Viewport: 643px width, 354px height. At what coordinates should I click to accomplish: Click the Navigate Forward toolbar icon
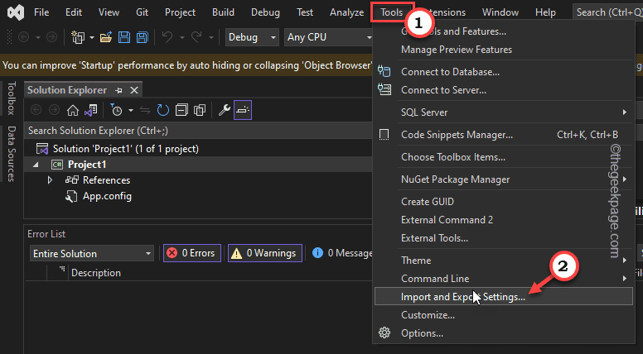click(51, 37)
